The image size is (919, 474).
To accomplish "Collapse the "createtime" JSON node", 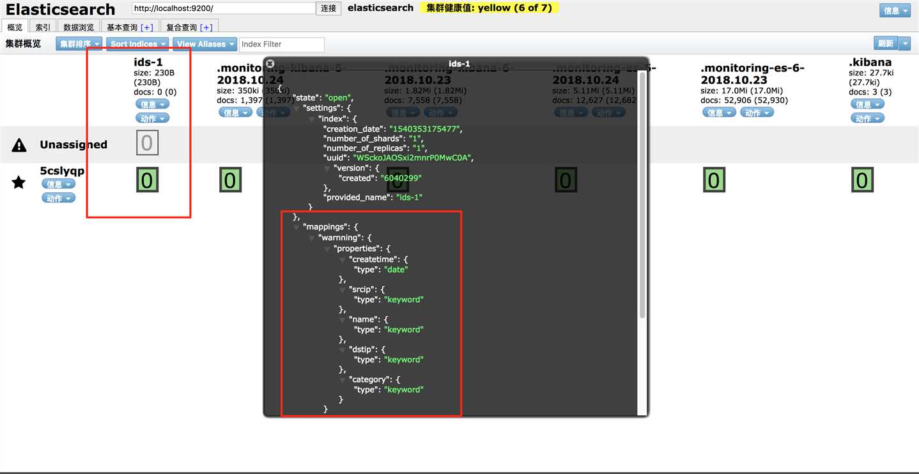I will click(x=343, y=260).
